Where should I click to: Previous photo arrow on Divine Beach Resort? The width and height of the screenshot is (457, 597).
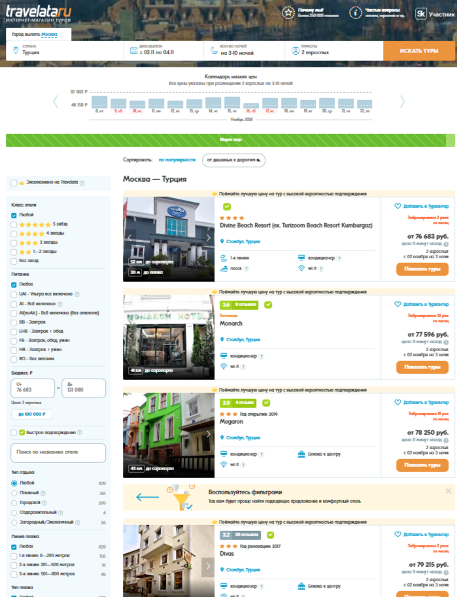click(x=129, y=238)
